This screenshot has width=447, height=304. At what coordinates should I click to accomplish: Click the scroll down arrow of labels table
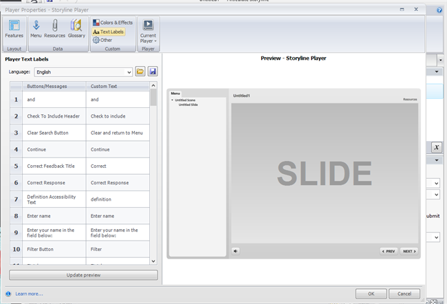tap(153, 261)
